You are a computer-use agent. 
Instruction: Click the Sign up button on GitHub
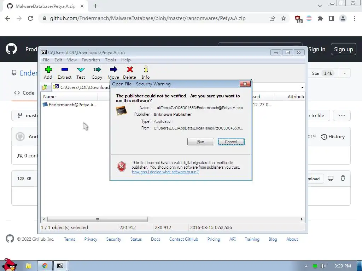click(x=344, y=49)
